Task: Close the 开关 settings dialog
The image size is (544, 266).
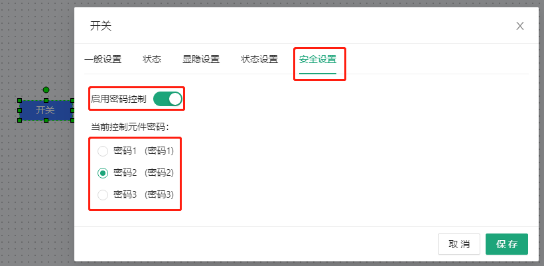Action: (520, 26)
